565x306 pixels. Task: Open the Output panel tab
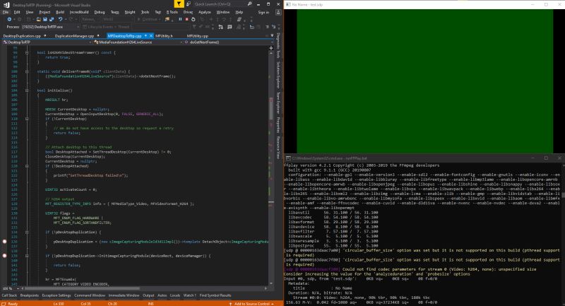pos(148,295)
